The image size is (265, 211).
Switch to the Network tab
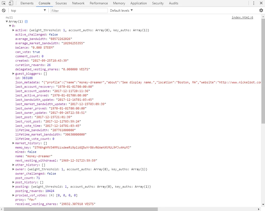click(x=78, y=3)
